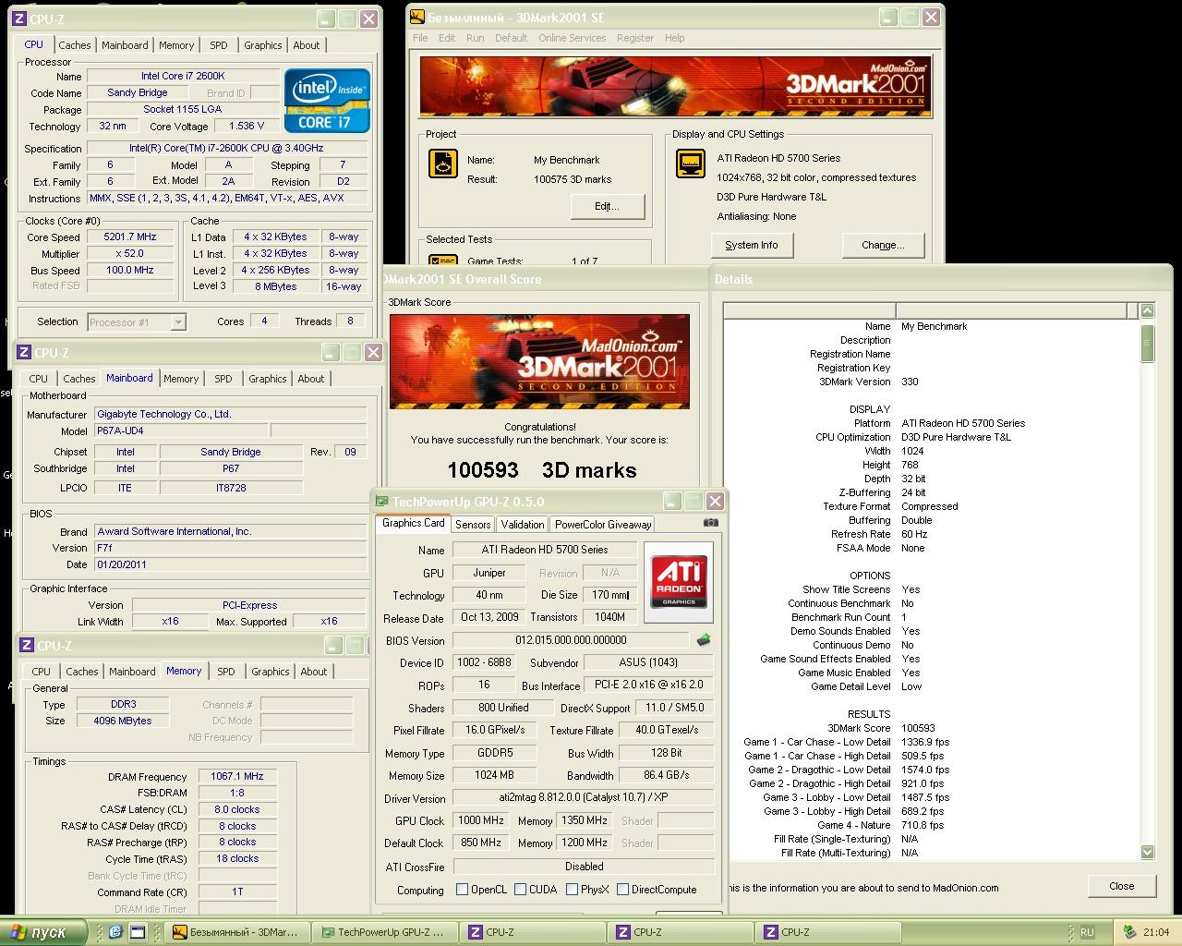Click the Безымянный 3DMark taskbar button
Screen dimensions: 1182x946
pyautogui.click(x=236, y=932)
